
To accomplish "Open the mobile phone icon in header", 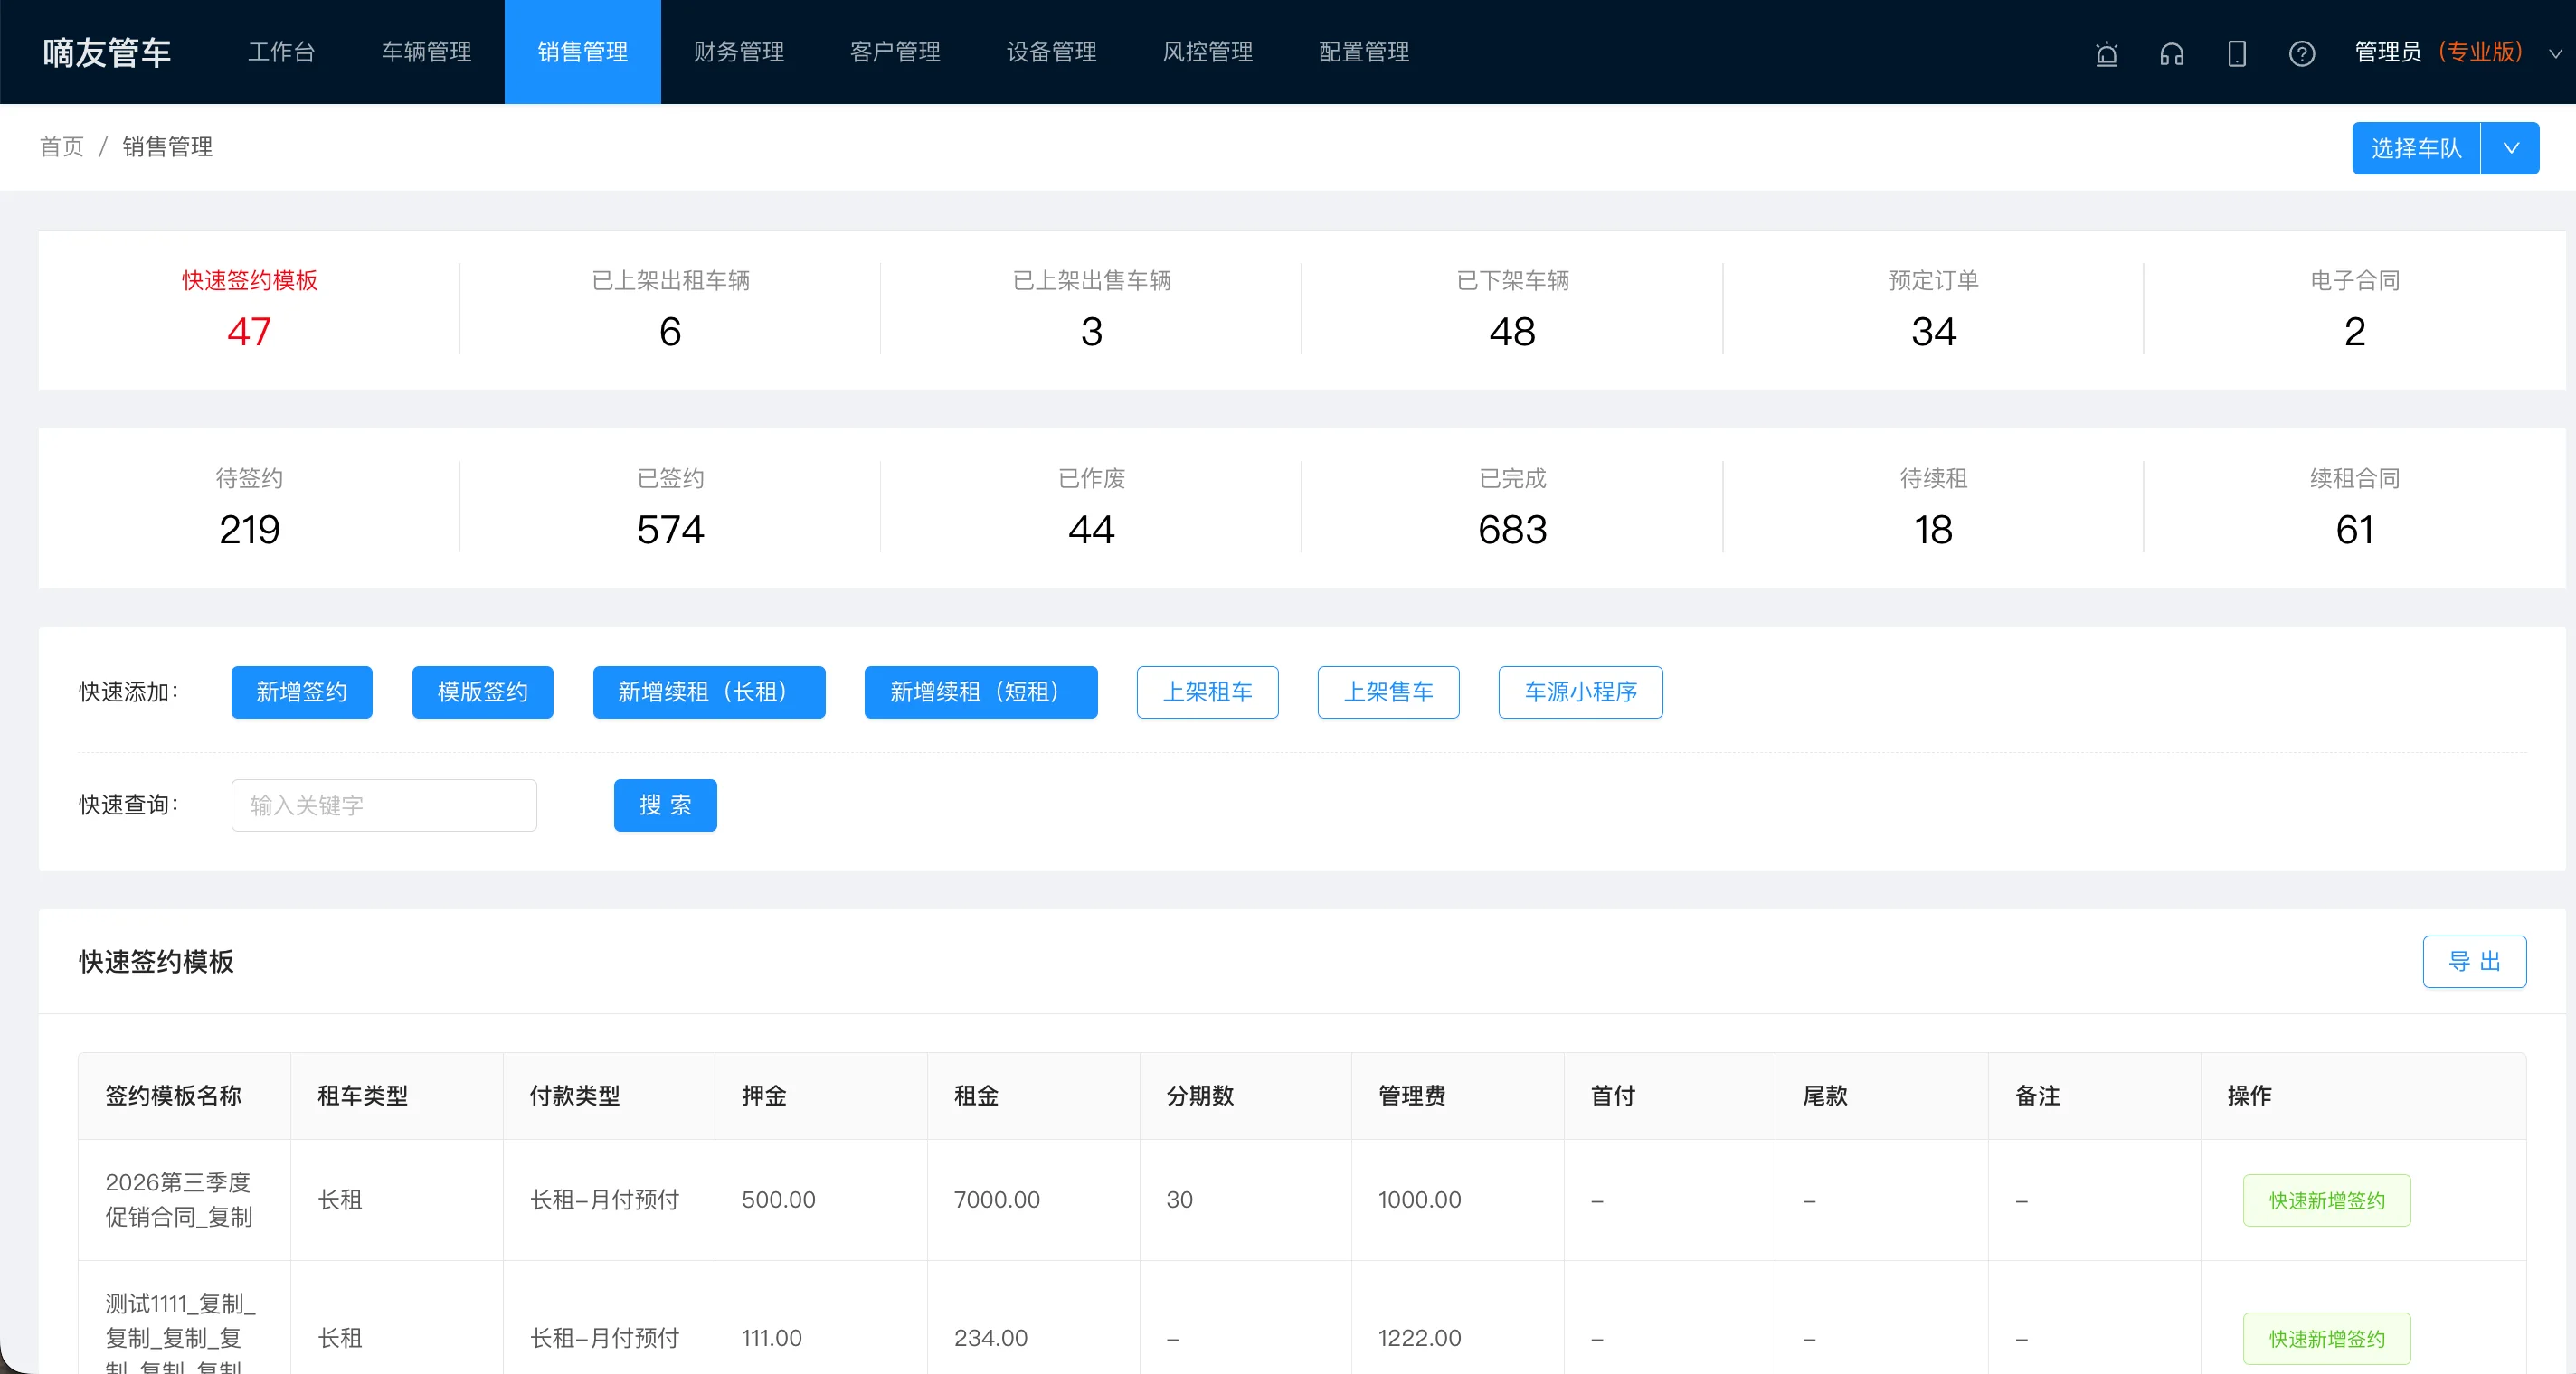I will (x=2237, y=53).
